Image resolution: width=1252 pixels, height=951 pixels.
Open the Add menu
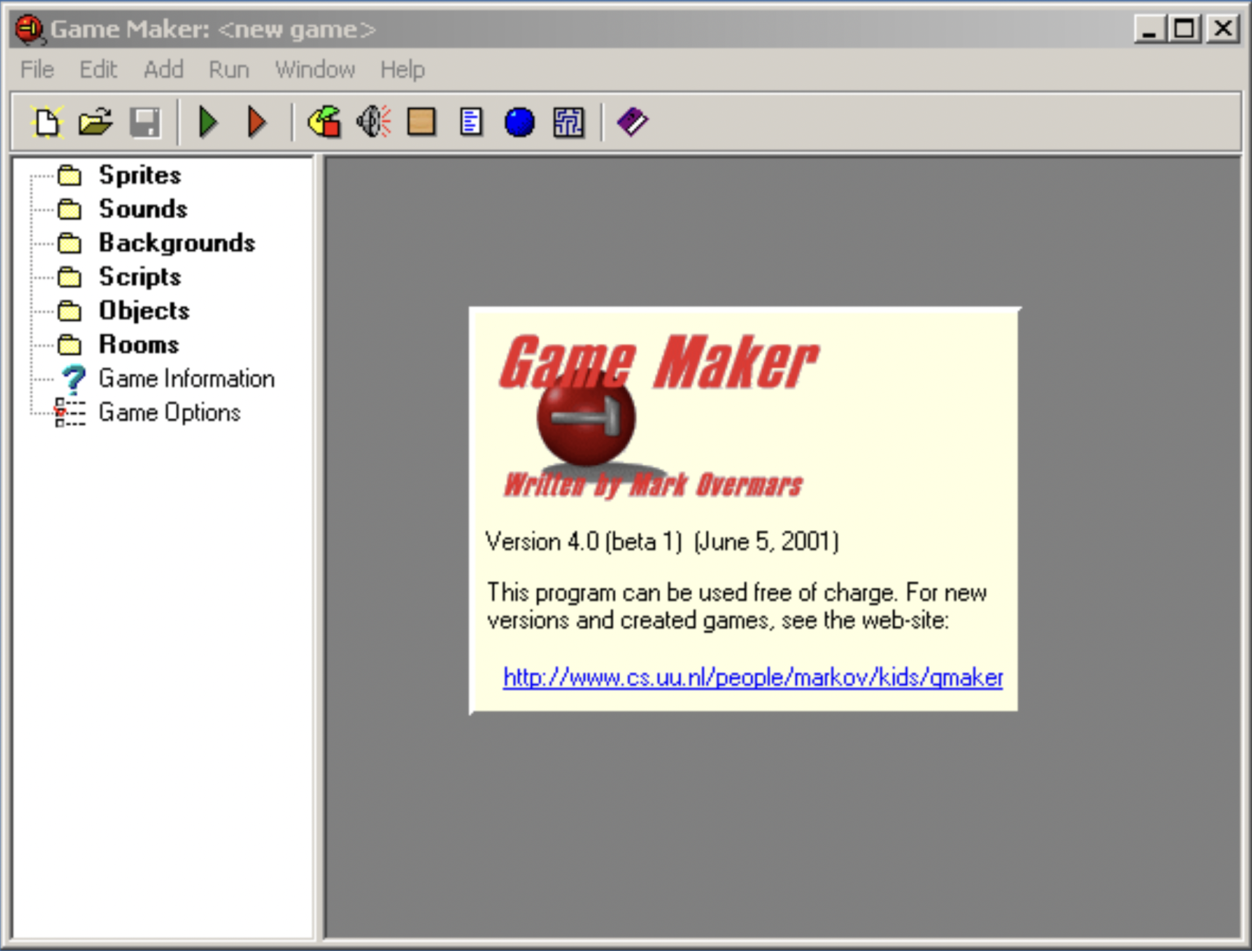[x=163, y=69]
